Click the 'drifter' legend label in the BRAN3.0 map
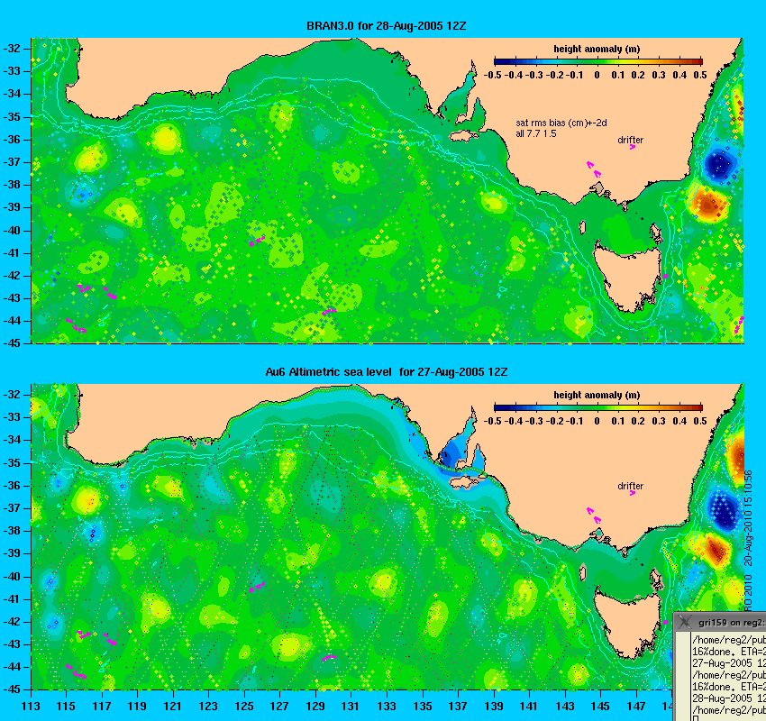Image resolution: width=766 pixels, height=721 pixels. point(630,140)
